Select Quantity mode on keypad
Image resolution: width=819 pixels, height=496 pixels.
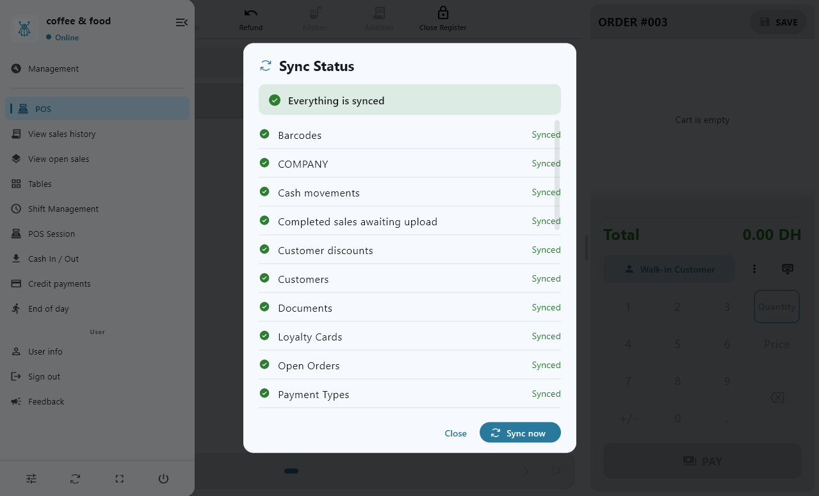pyautogui.click(x=777, y=307)
